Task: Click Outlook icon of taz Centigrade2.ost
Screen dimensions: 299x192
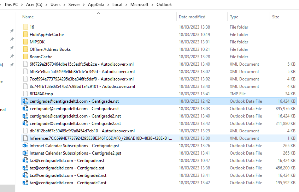Action: click(25, 183)
